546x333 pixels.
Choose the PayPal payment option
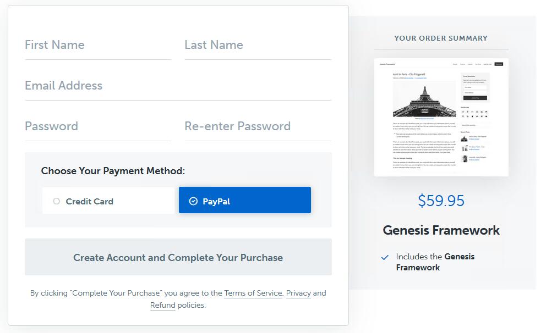click(245, 201)
